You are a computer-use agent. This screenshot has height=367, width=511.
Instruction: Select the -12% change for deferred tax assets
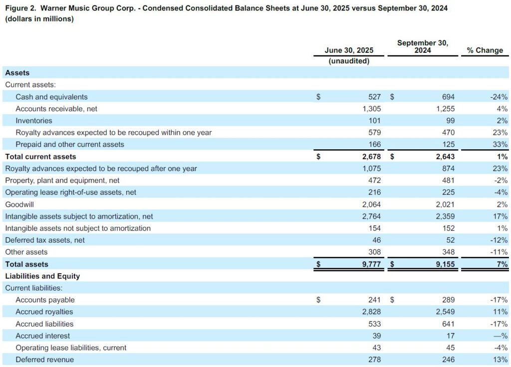click(499, 240)
